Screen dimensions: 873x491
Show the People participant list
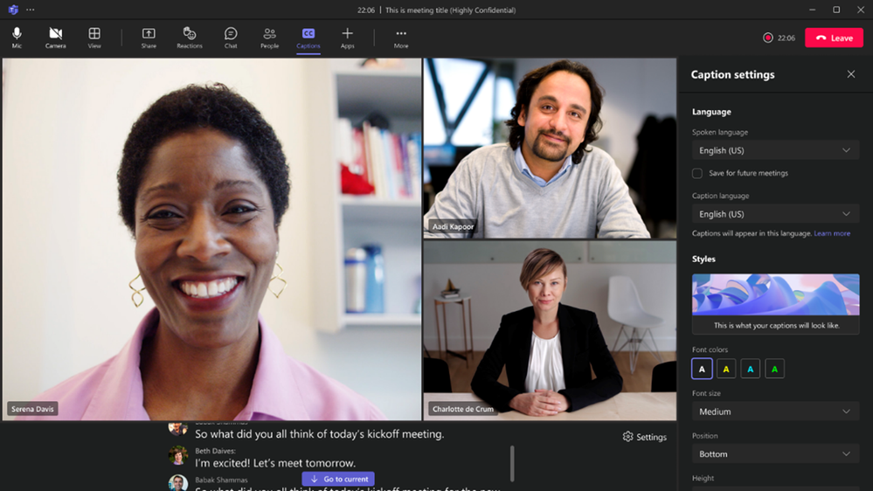point(269,37)
